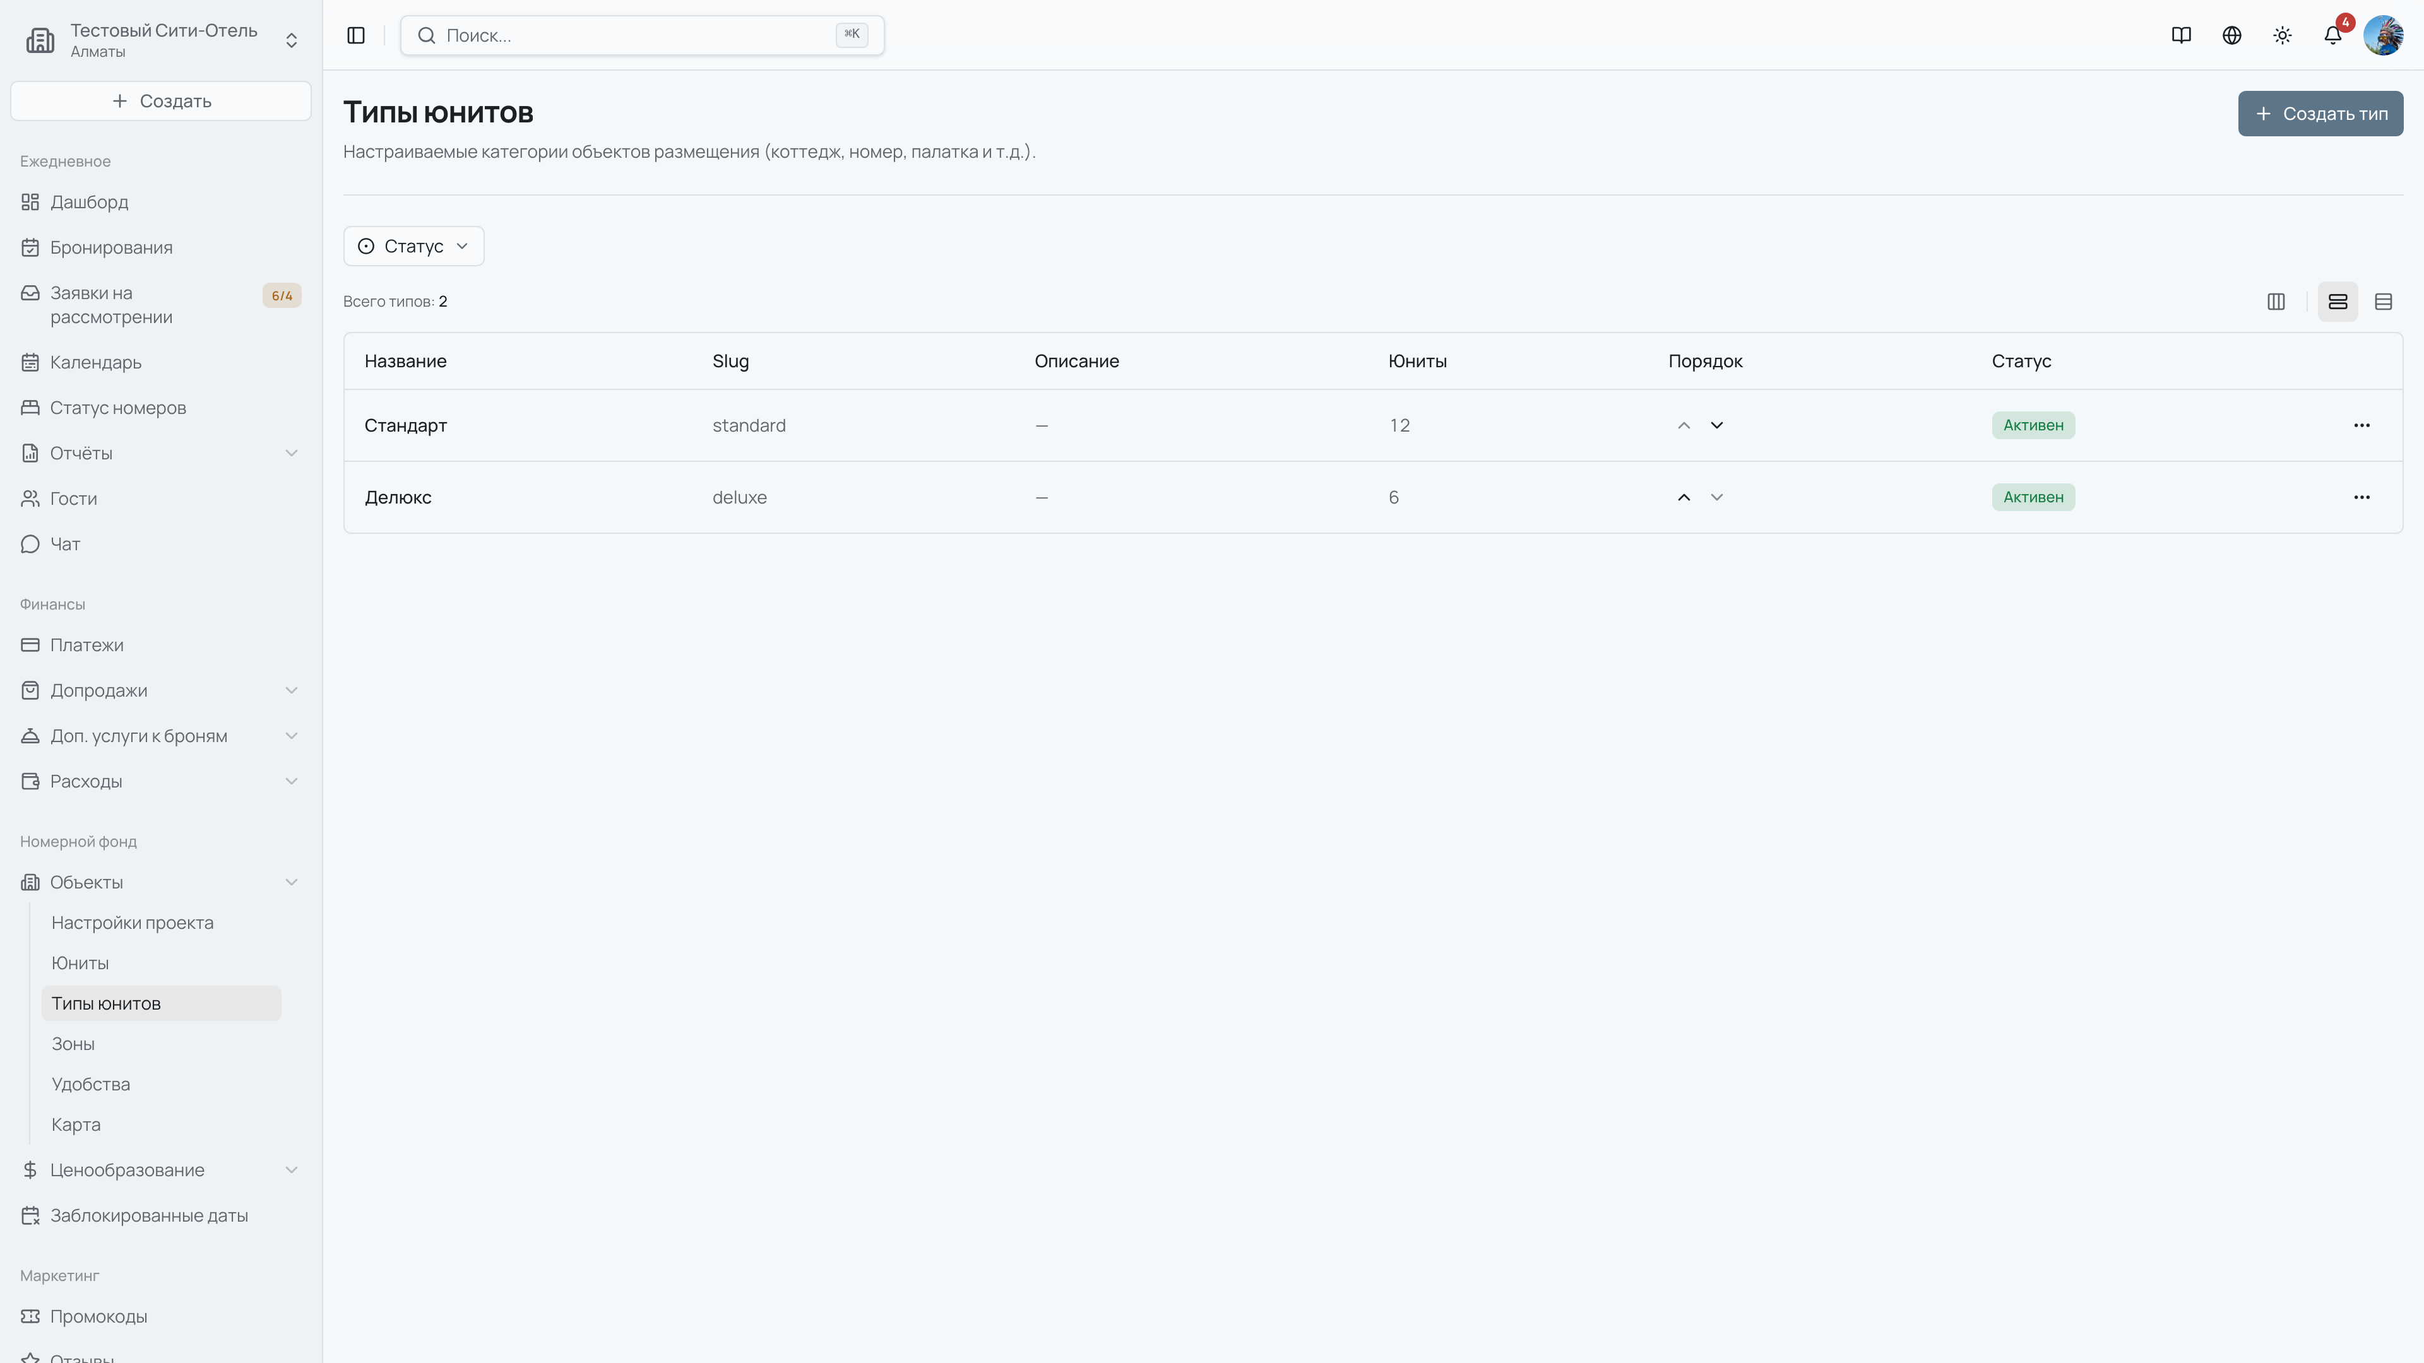Open Заблокированные даты
The image size is (2424, 1363).
click(x=161, y=1215)
